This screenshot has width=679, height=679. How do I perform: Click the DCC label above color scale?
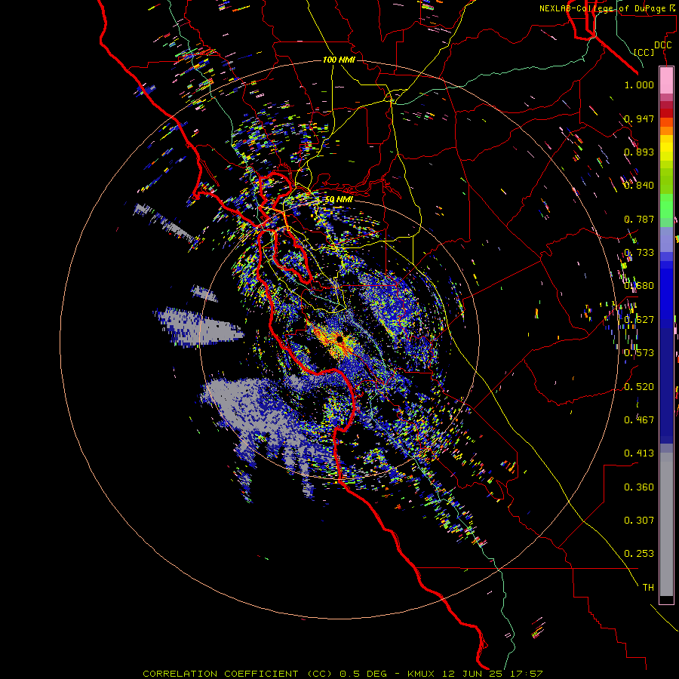(662, 45)
